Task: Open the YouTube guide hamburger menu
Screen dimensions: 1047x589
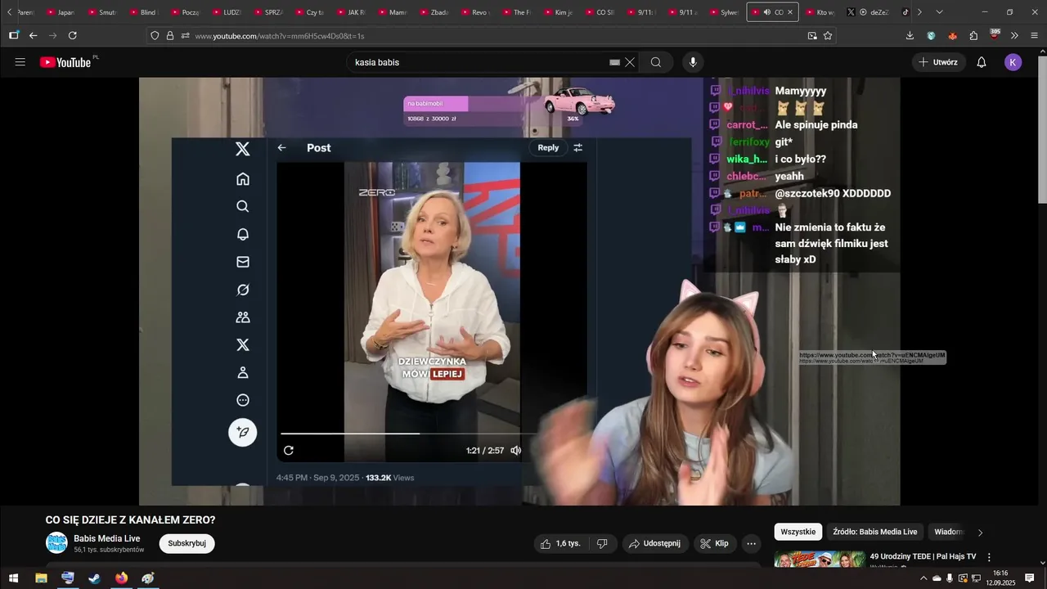Action: (x=20, y=62)
